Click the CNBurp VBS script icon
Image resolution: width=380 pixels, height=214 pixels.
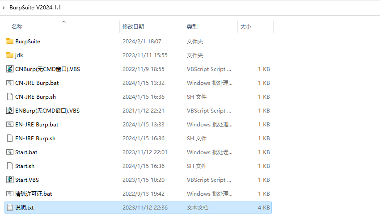pos(10,69)
